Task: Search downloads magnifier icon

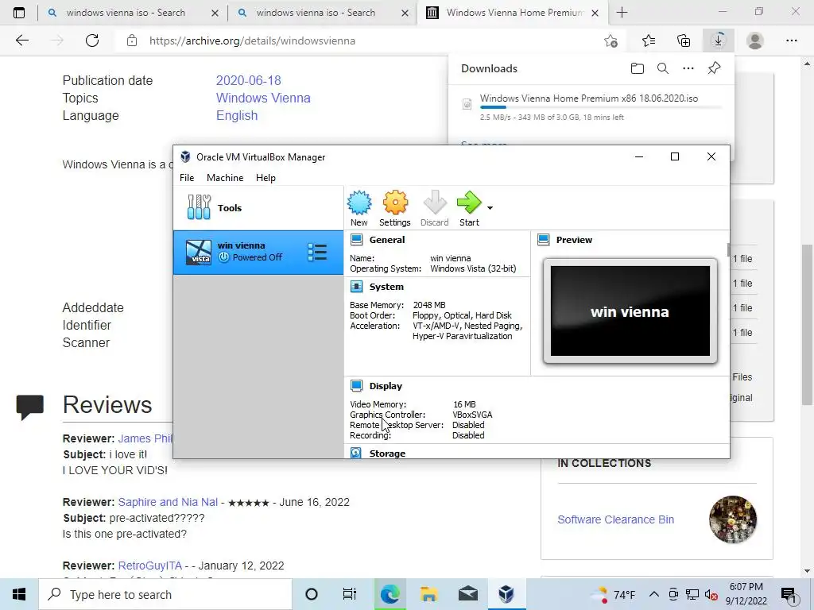Action: (663, 68)
